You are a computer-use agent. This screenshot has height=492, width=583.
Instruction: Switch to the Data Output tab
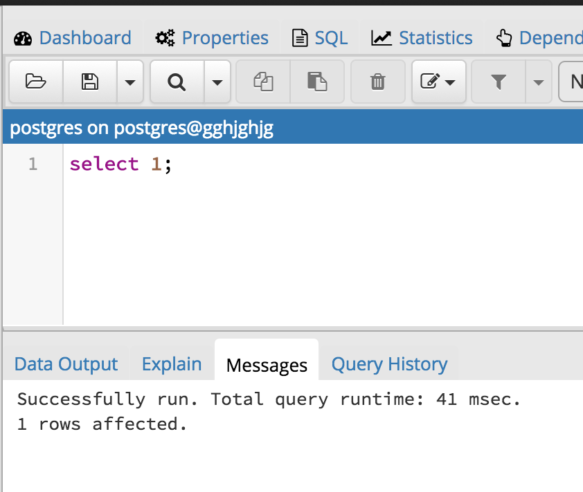pyautogui.click(x=66, y=364)
